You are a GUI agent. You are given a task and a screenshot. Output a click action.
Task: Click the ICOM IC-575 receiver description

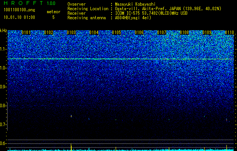(x=151, y=13)
